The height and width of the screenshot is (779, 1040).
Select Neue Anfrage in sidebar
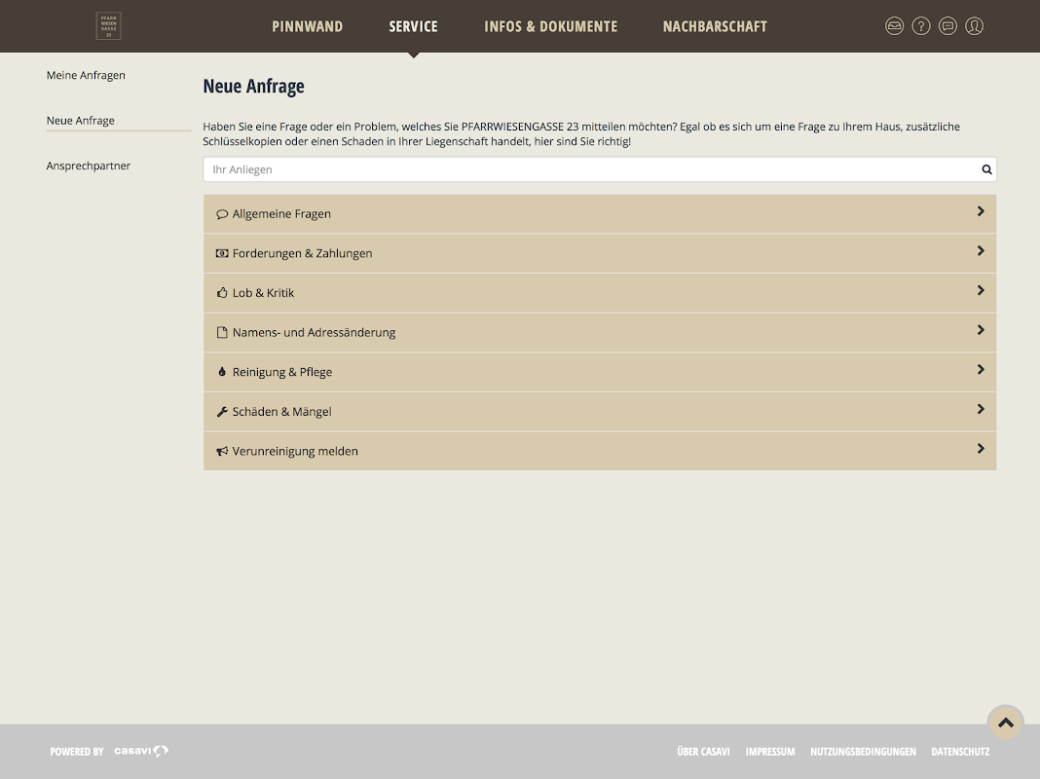80,121
